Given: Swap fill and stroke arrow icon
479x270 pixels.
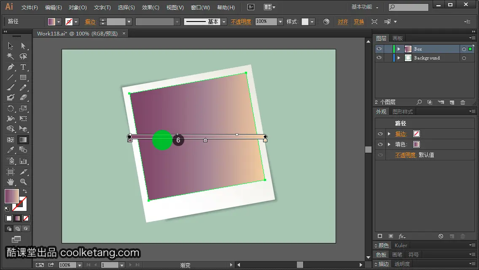Looking at the screenshot, I should (25, 191).
